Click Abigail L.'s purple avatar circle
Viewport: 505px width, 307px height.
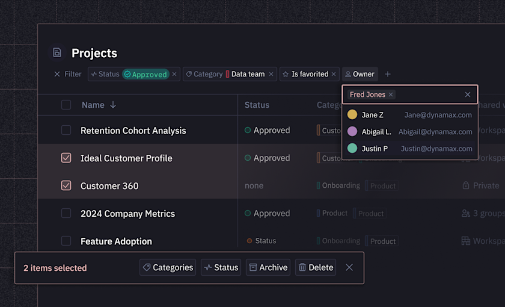pyautogui.click(x=352, y=131)
